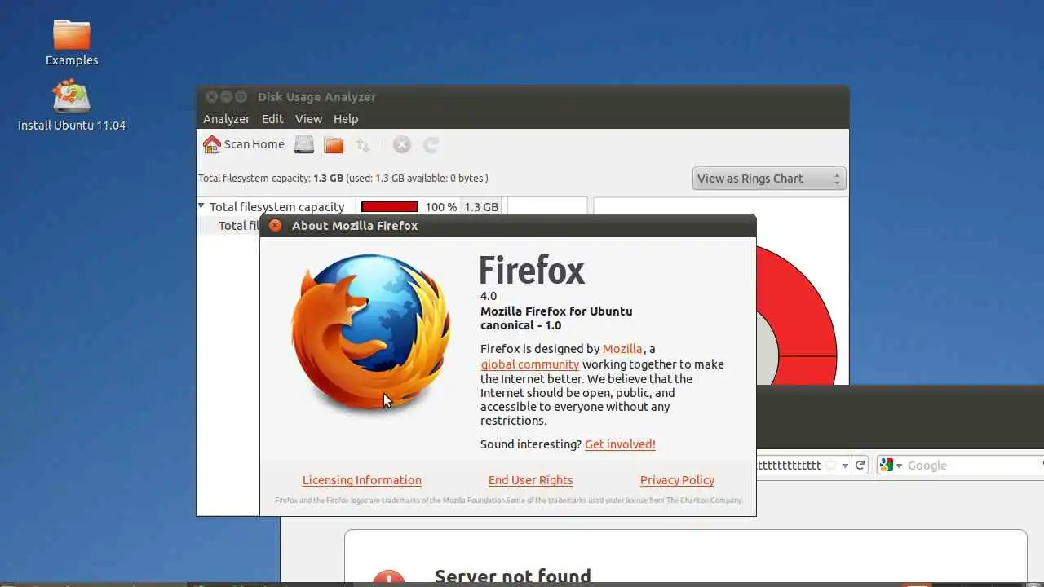Click the scan filesystem drive icon
This screenshot has width=1044, height=587.
click(x=304, y=144)
